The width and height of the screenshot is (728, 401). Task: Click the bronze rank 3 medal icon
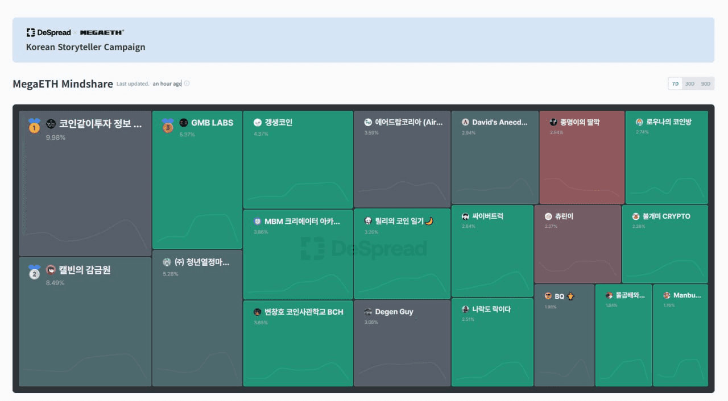pyautogui.click(x=168, y=125)
